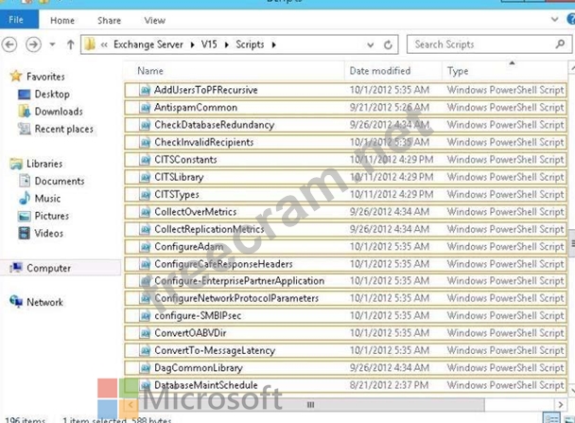Open the recent locations dropdown arrow
The width and height of the screenshot is (575, 423).
(52, 44)
